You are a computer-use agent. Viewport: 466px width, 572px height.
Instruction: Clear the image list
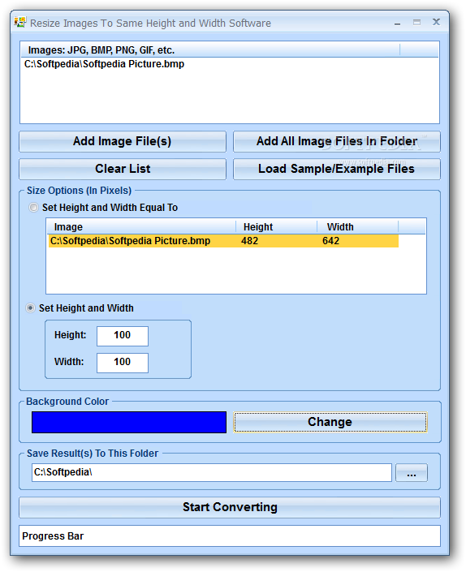pyautogui.click(x=123, y=169)
